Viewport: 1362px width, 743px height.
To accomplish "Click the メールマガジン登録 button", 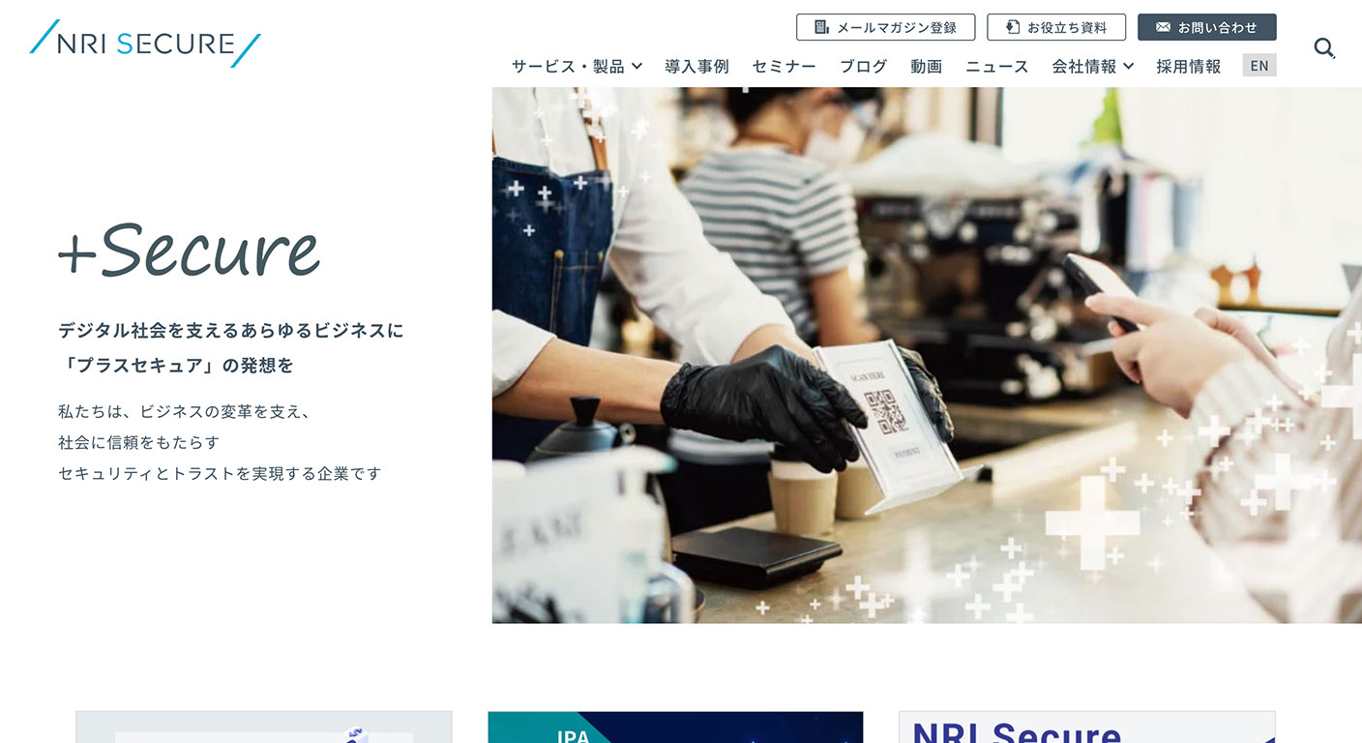I will [885, 27].
